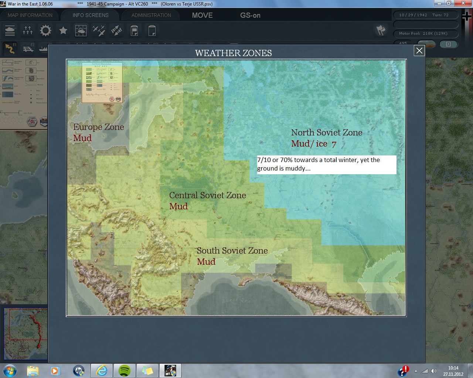Close the Weather Zones window
This screenshot has width=473, height=378.
pos(419,51)
